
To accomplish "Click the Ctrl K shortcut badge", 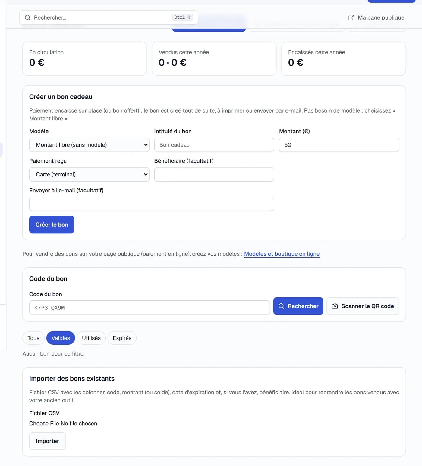I will 182,17.
